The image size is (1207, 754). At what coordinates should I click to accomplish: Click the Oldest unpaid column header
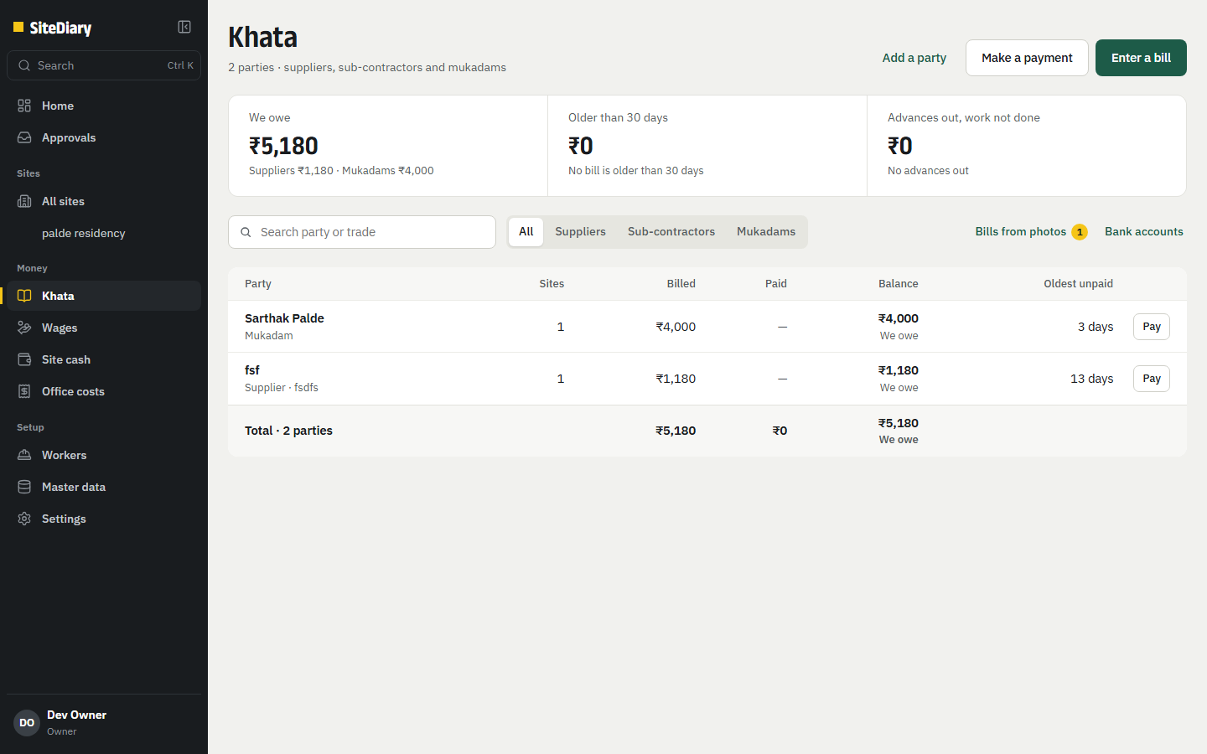tap(1078, 284)
